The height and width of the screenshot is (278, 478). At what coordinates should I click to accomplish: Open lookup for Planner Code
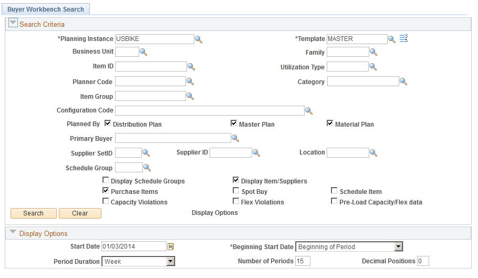click(190, 81)
